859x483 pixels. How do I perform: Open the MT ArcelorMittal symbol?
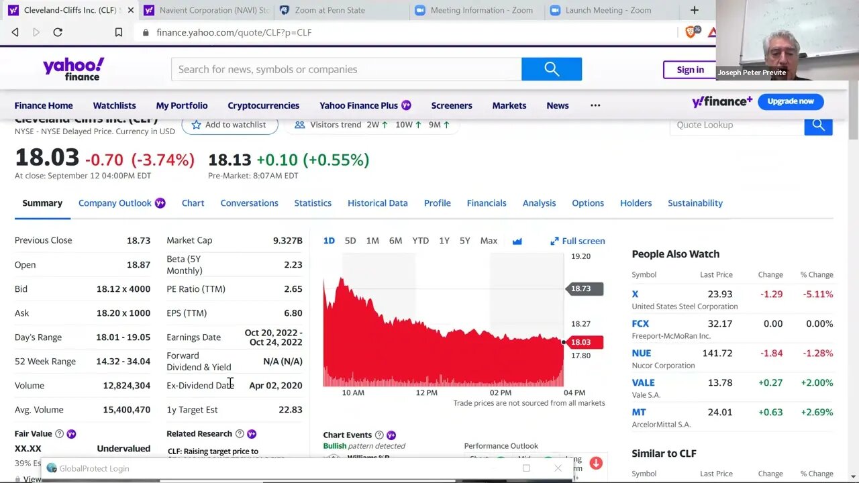[x=639, y=412]
